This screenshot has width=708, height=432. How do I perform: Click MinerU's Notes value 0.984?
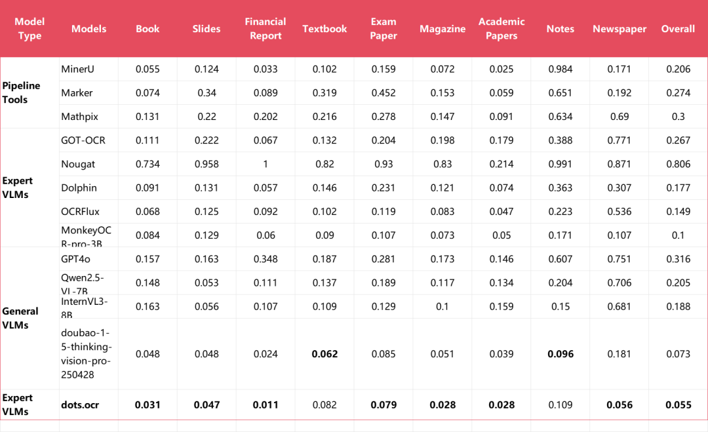pyautogui.click(x=560, y=69)
